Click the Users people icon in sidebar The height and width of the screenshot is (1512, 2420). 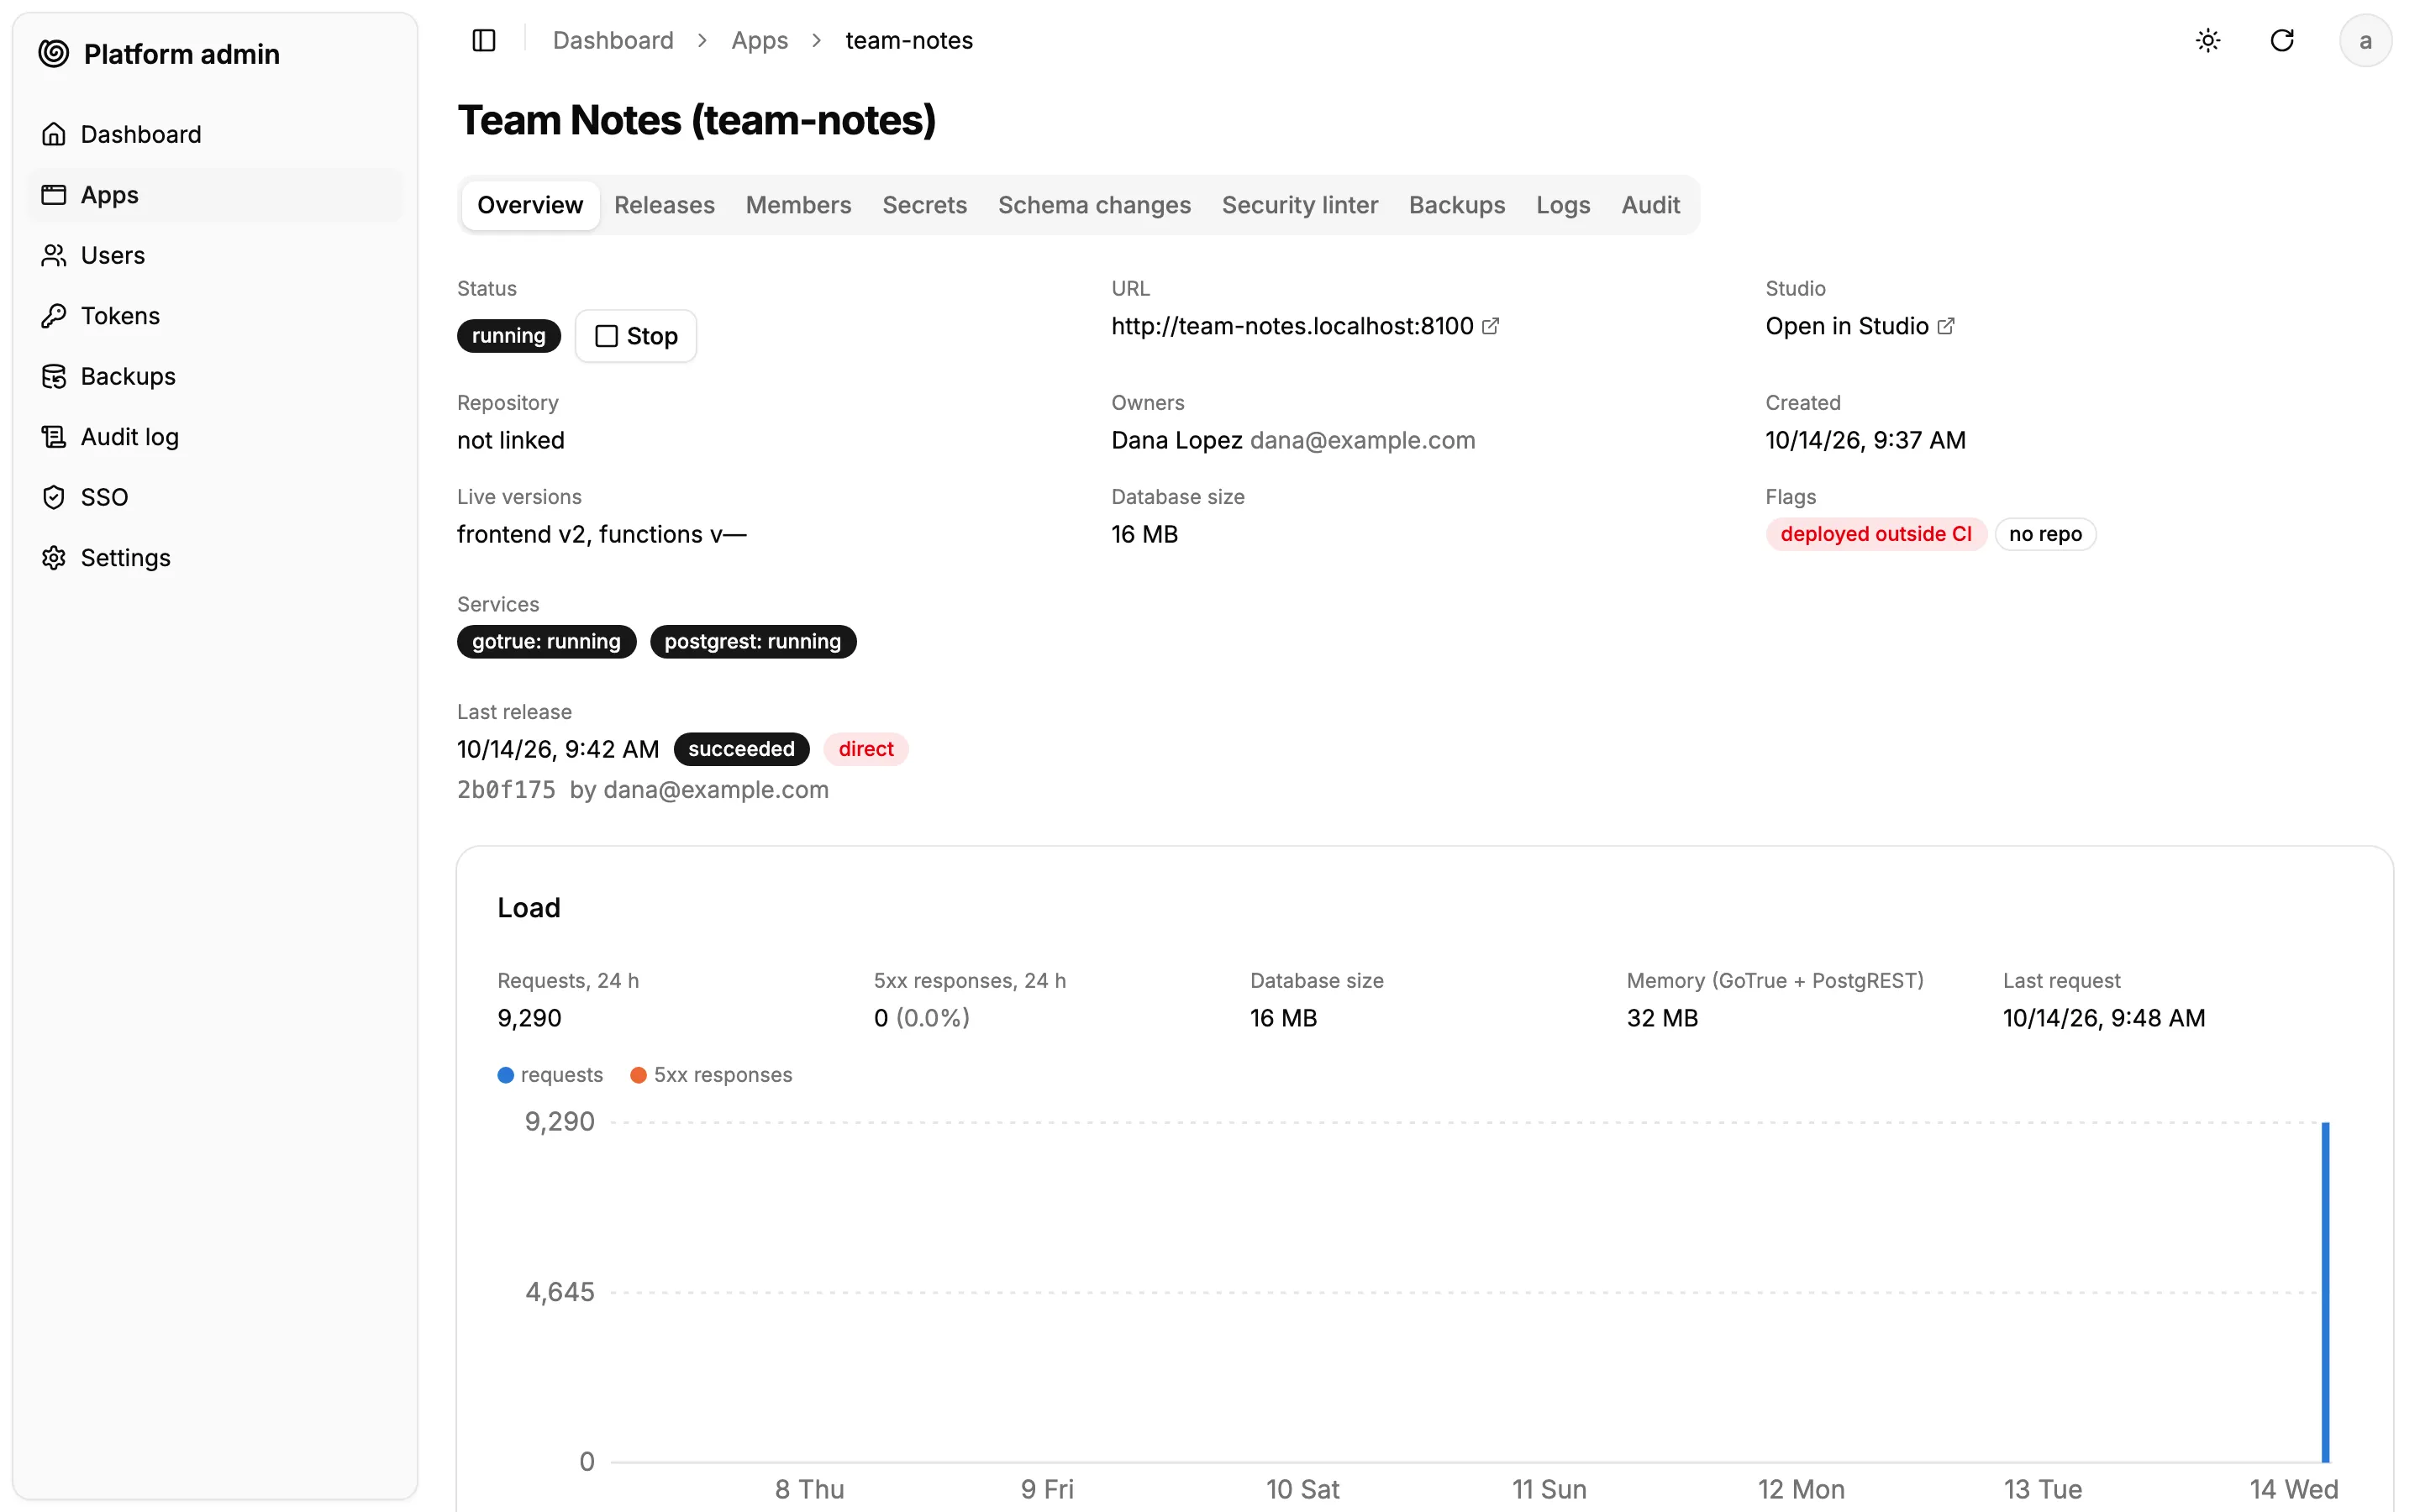[x=54, y=255]
